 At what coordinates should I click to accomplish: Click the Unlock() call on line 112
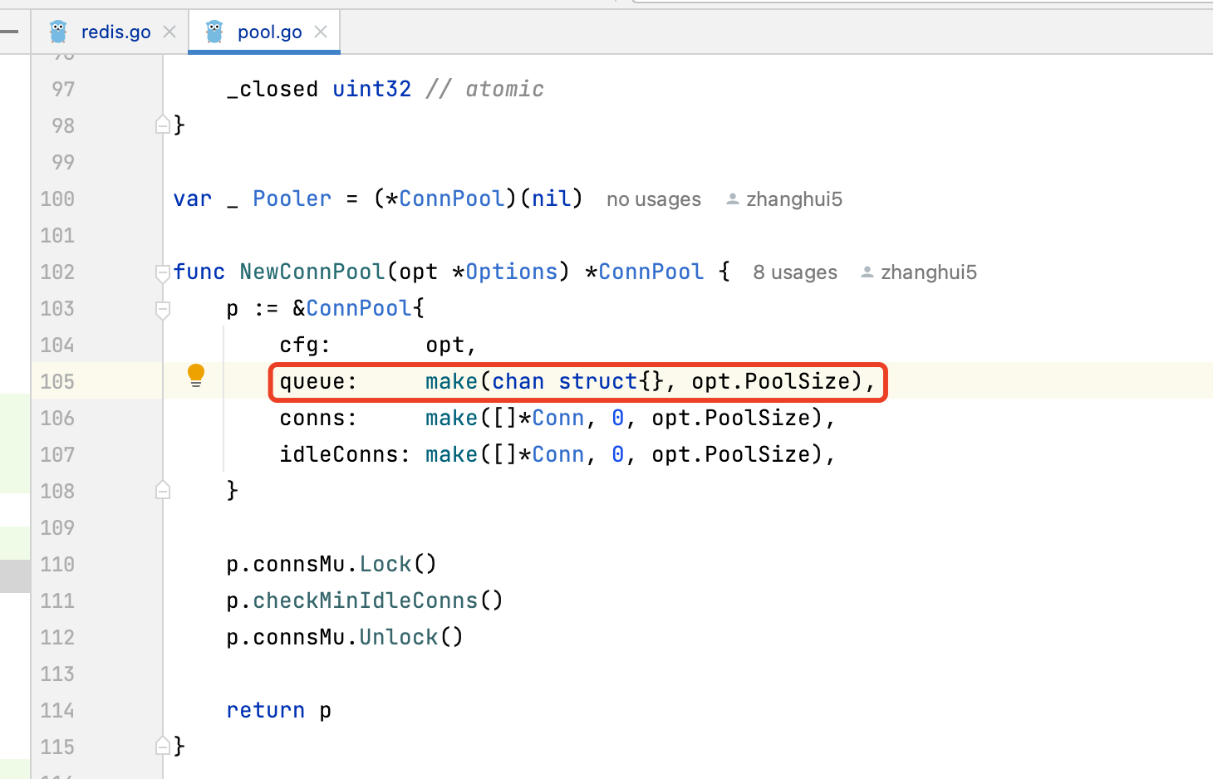coord(411,637)
